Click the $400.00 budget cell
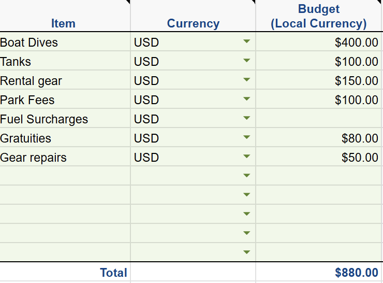 click(x=318, y=42)
